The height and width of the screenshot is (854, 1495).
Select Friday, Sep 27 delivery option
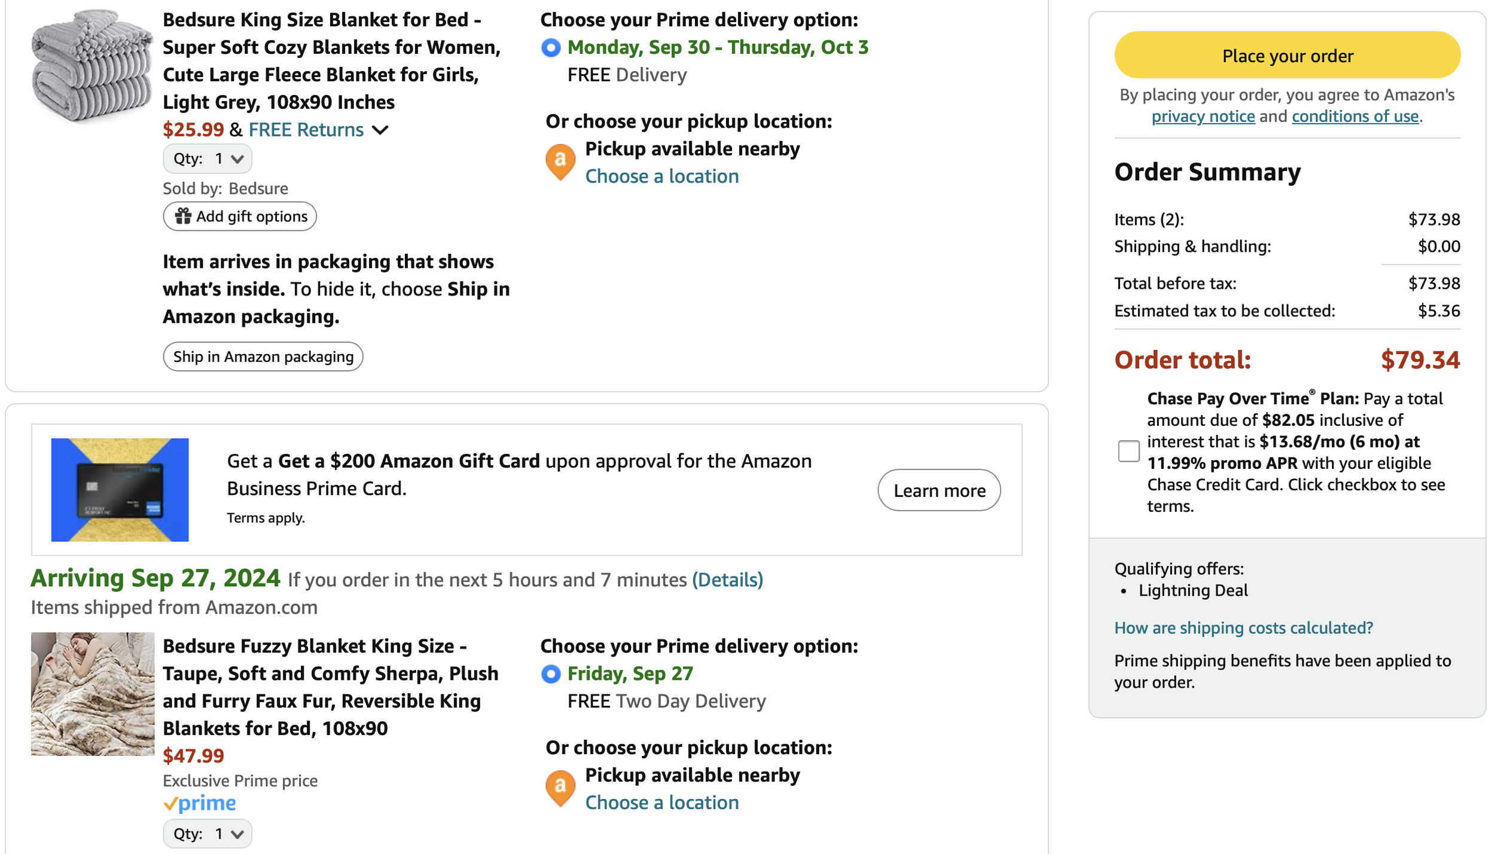[x=551, y=674]
